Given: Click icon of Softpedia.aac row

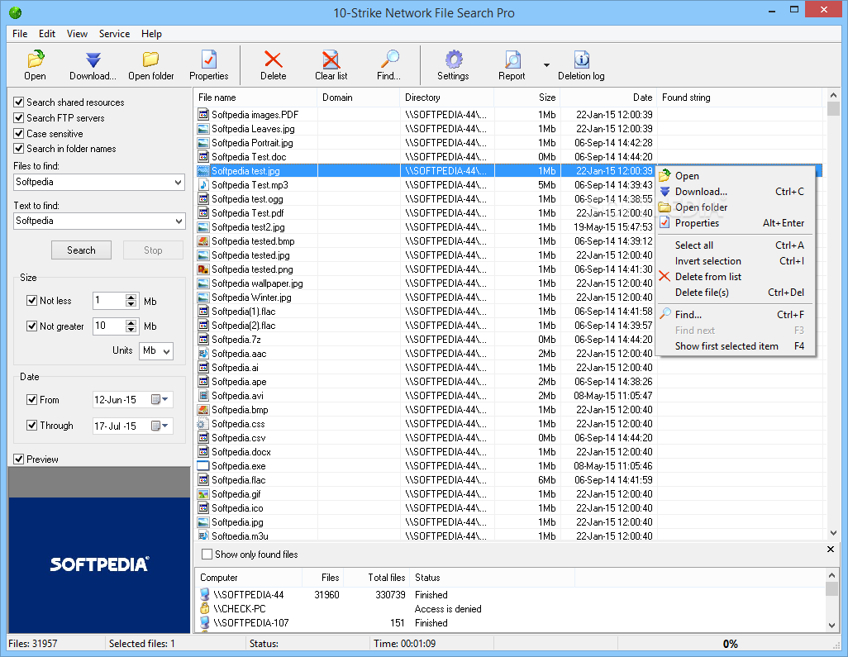Looking at the screenshot, I should (203, 354).
